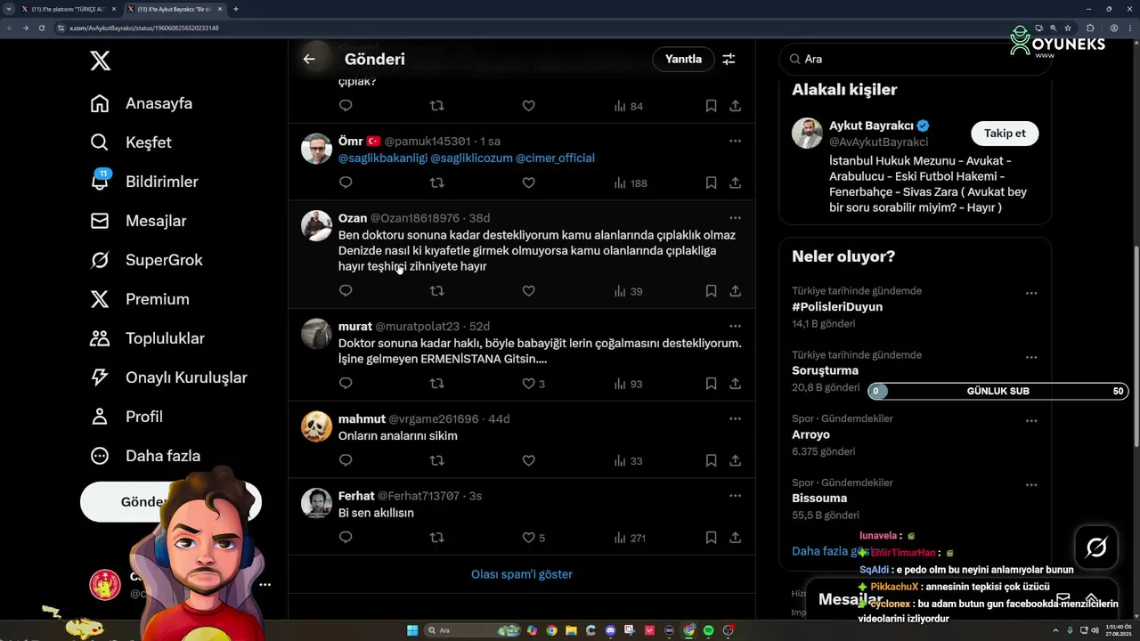
Task: View analytics of Ozan's reply
Action: (x=628, y=291)
